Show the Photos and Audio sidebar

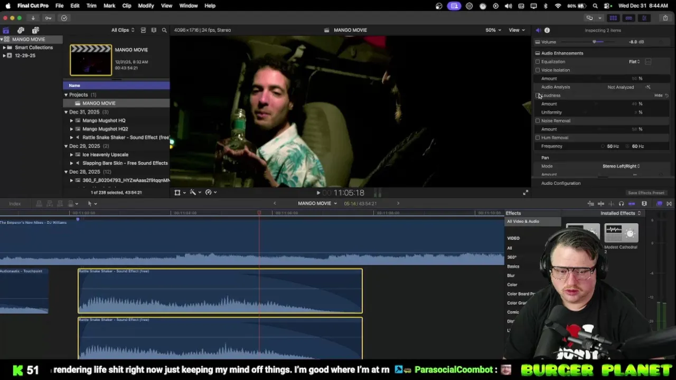[21, 30]
